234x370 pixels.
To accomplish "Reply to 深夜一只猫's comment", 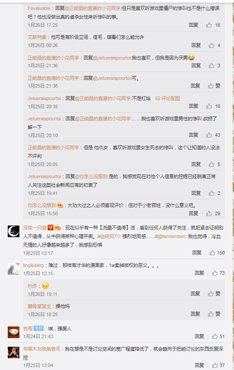I will click(197, 253).
